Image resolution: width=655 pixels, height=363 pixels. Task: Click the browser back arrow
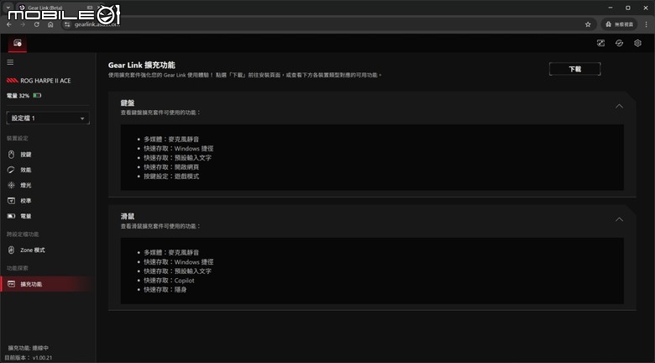[9, 24]
